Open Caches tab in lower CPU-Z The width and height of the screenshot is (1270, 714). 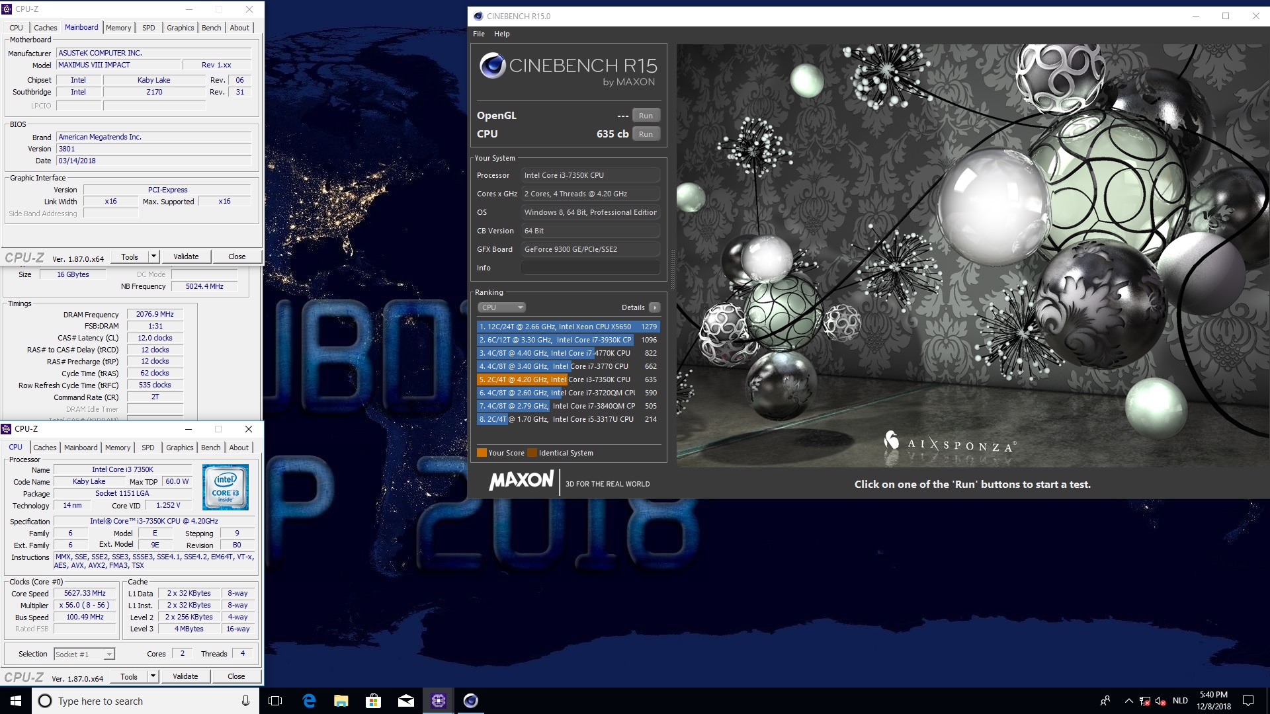click(x=45, y=448)
